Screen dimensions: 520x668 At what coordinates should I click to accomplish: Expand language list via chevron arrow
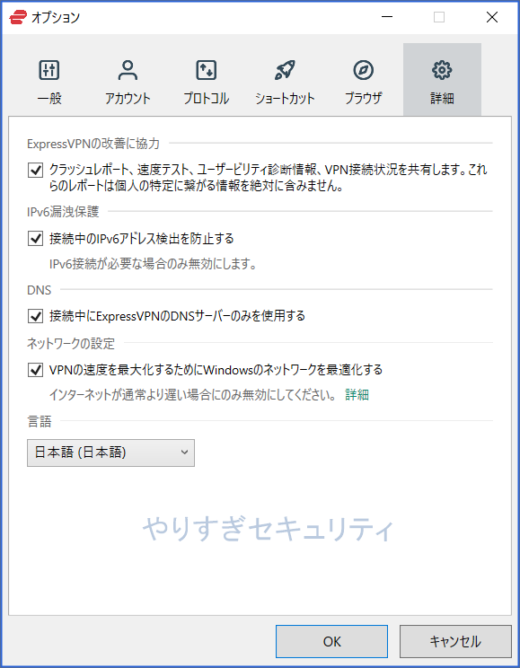[x=184, y=453]
